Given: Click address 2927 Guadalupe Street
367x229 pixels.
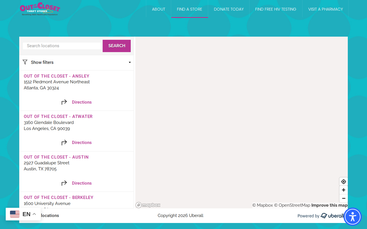Looking at the screenshot, I should click(x=46, y=163).
